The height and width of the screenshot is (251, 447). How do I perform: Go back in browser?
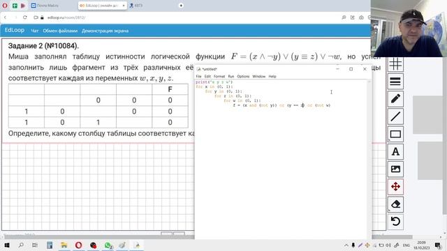click(x=5, y=17)
